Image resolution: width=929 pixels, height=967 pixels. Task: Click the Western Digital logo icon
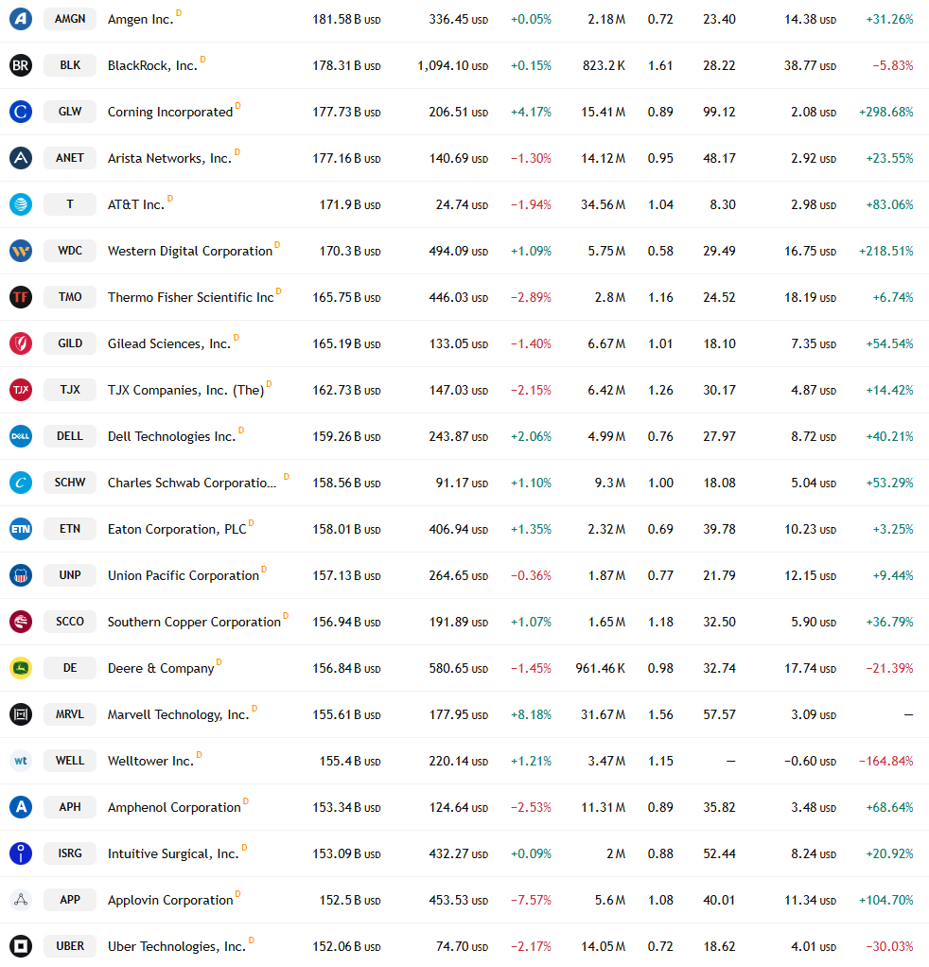21,251
